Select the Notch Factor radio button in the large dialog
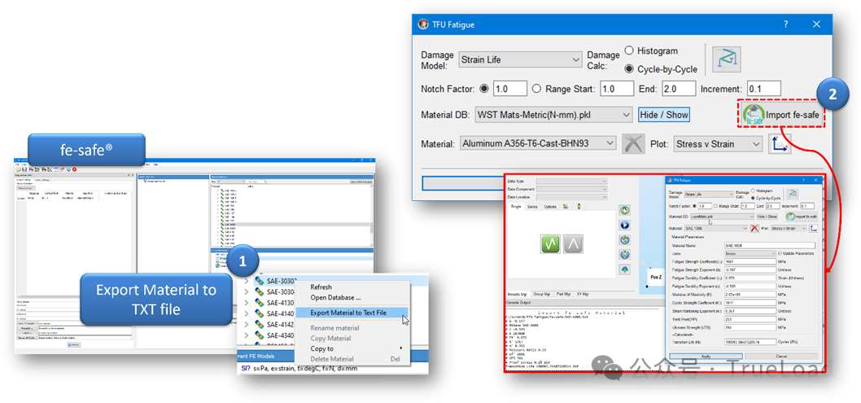 click(x=484, y=89)
